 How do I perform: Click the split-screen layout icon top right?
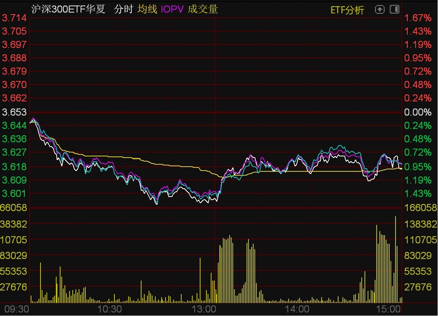[394, 9]
